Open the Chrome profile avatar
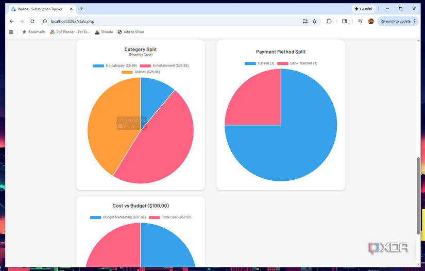 click(371, 21)
